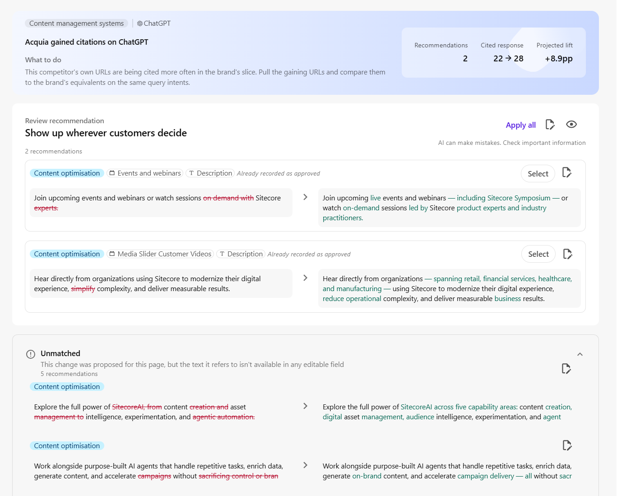Click 'Already recorded as approved' in Media Slider row

[x=309, y=254]
